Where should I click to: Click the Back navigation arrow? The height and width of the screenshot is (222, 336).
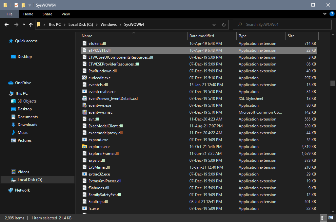click(7, 25)
